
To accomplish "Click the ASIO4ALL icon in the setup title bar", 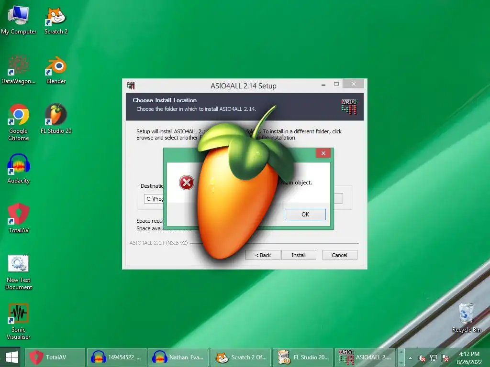I will [131, 85].
